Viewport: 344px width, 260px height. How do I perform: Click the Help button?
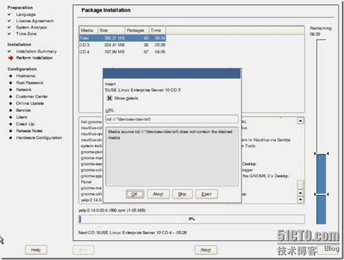pyautogui.click(x=36, y=250)
